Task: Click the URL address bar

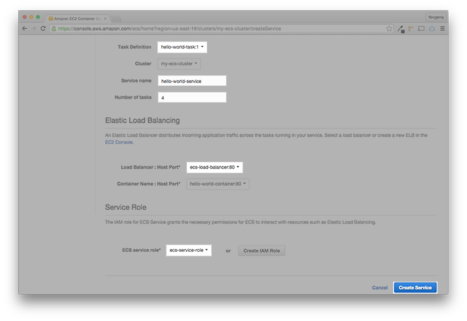Action: click(221, 29)
